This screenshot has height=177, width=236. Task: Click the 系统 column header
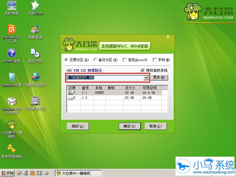point(99,88)
